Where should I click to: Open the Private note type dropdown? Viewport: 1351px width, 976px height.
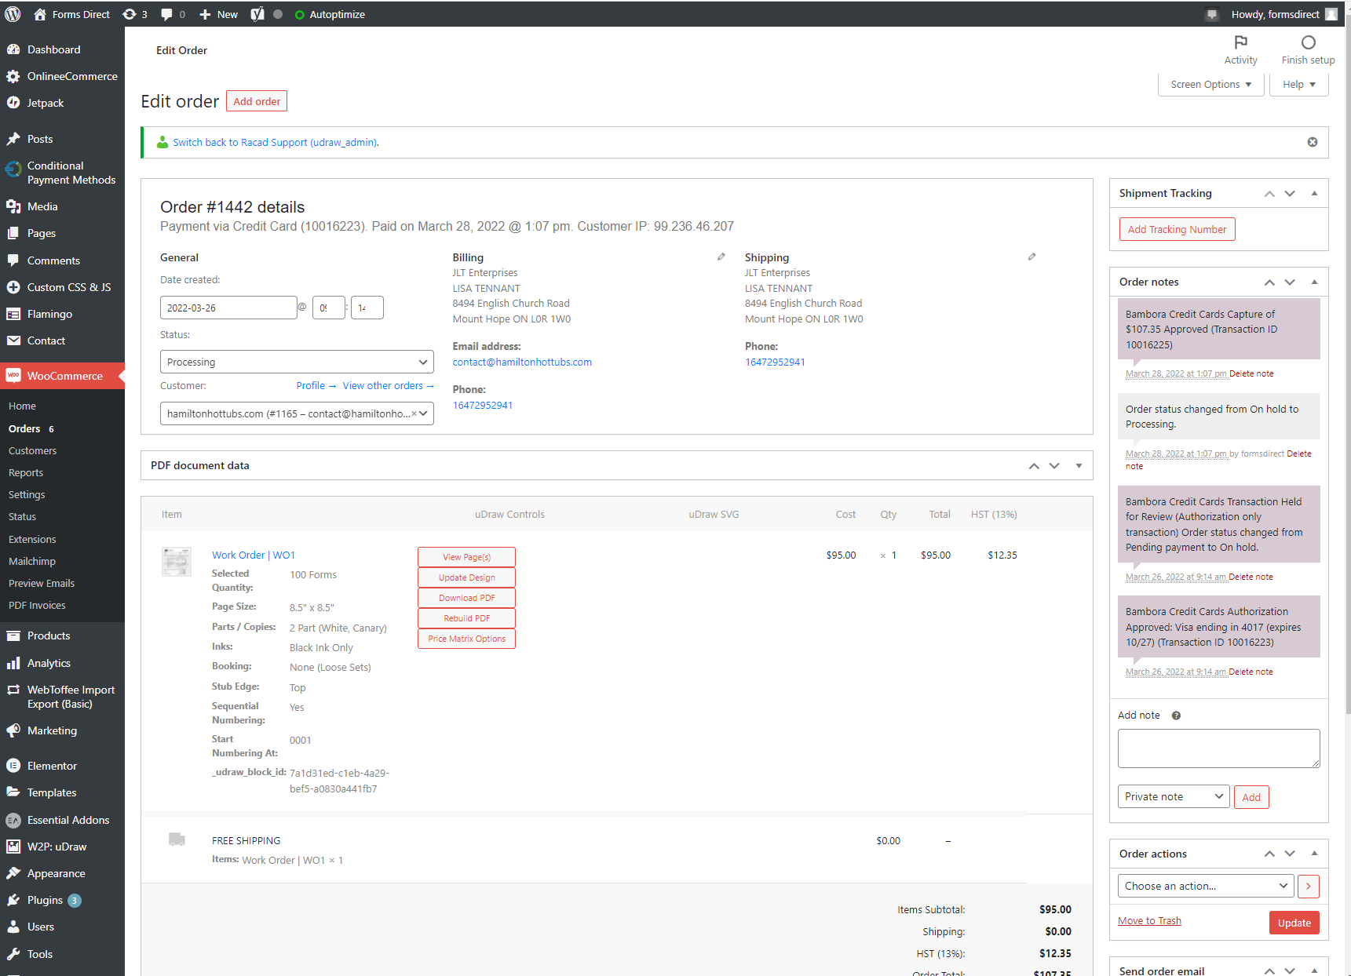(1173, 796)
